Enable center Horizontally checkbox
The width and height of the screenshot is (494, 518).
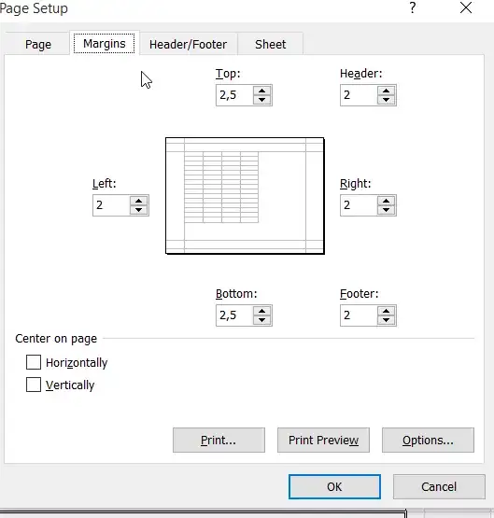click(34, 362)
